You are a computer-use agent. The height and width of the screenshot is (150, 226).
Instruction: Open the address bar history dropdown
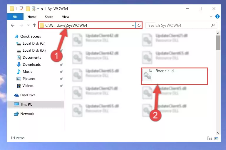click(133, 26)
